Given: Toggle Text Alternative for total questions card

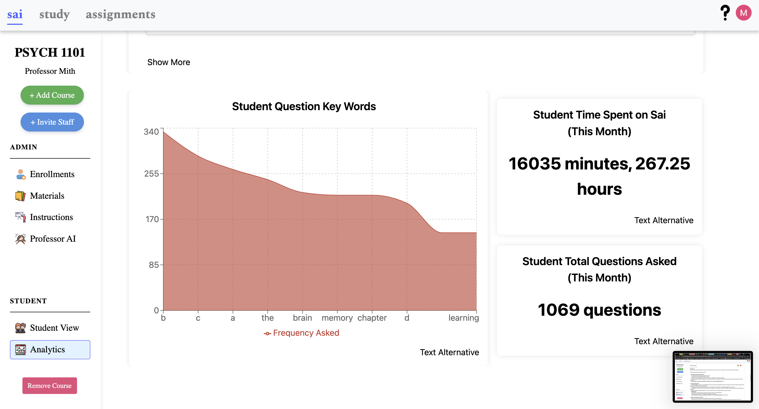Looking at the screenshot, I should tap(663, 341).
